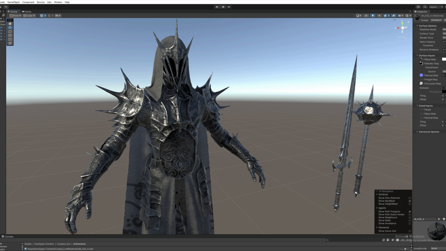Switch to the Game tab
Viewport: 446px width, 251px height.
27,12
